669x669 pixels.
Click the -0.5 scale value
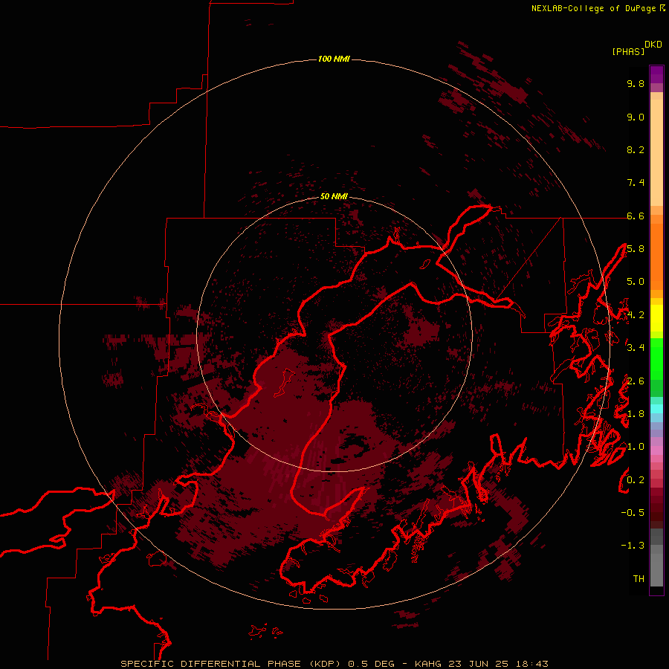point(633,513)
